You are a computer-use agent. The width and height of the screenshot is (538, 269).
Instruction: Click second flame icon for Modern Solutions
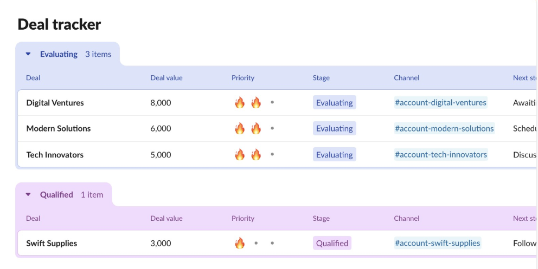pos(256,128)
